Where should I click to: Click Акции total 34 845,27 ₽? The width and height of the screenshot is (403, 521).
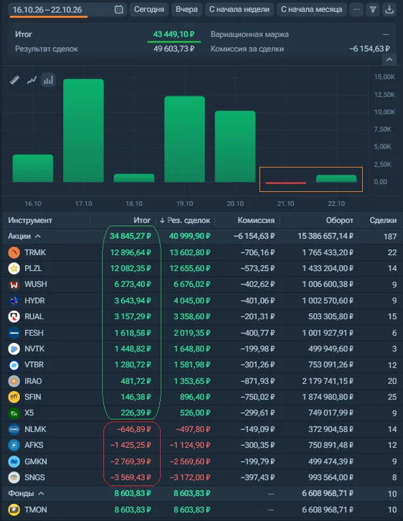(x=130, y=236)
